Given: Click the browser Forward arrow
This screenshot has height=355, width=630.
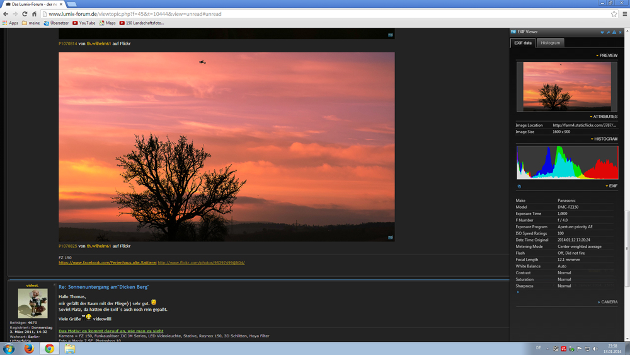Looking at the screenshot, I should 15,14.
